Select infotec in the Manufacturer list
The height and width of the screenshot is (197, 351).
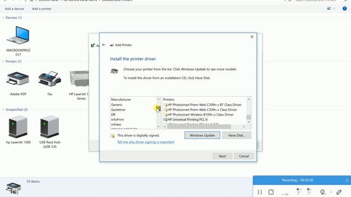coord(116,124)
